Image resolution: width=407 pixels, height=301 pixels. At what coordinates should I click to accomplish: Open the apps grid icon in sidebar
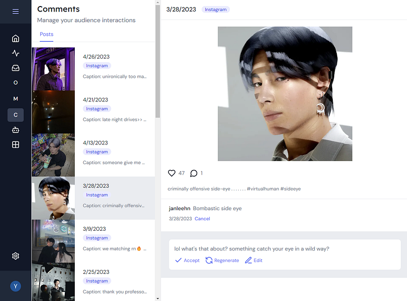[x=15, y=144]
